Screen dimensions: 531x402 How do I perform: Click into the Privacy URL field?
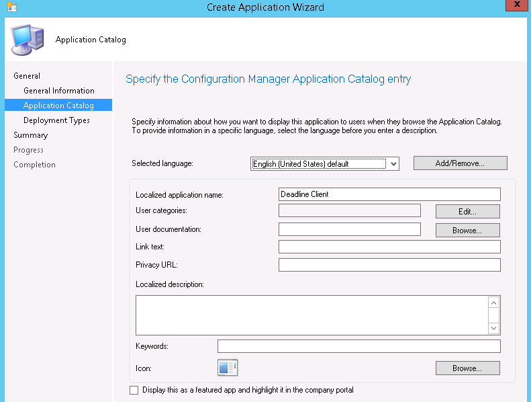(389, 265)
